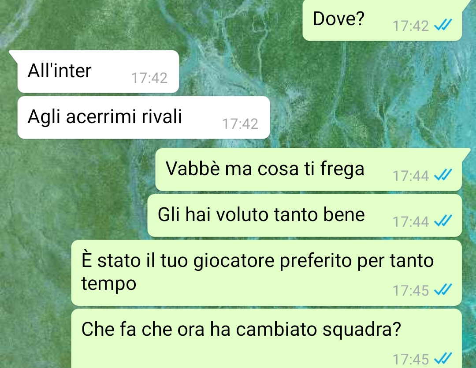Tap the 17:42 timestamp on "Agli acerrimi rivali"

(x=240, y=124)
